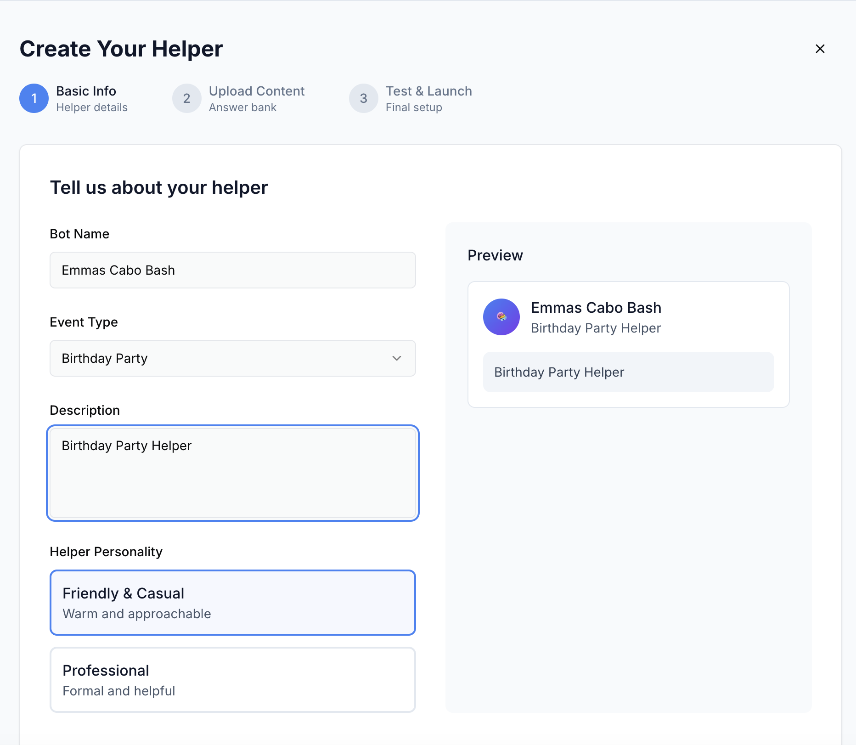
Task: Click the 'Formal and helpful' text
Action: pyautogui.click(x=119, y=691)
